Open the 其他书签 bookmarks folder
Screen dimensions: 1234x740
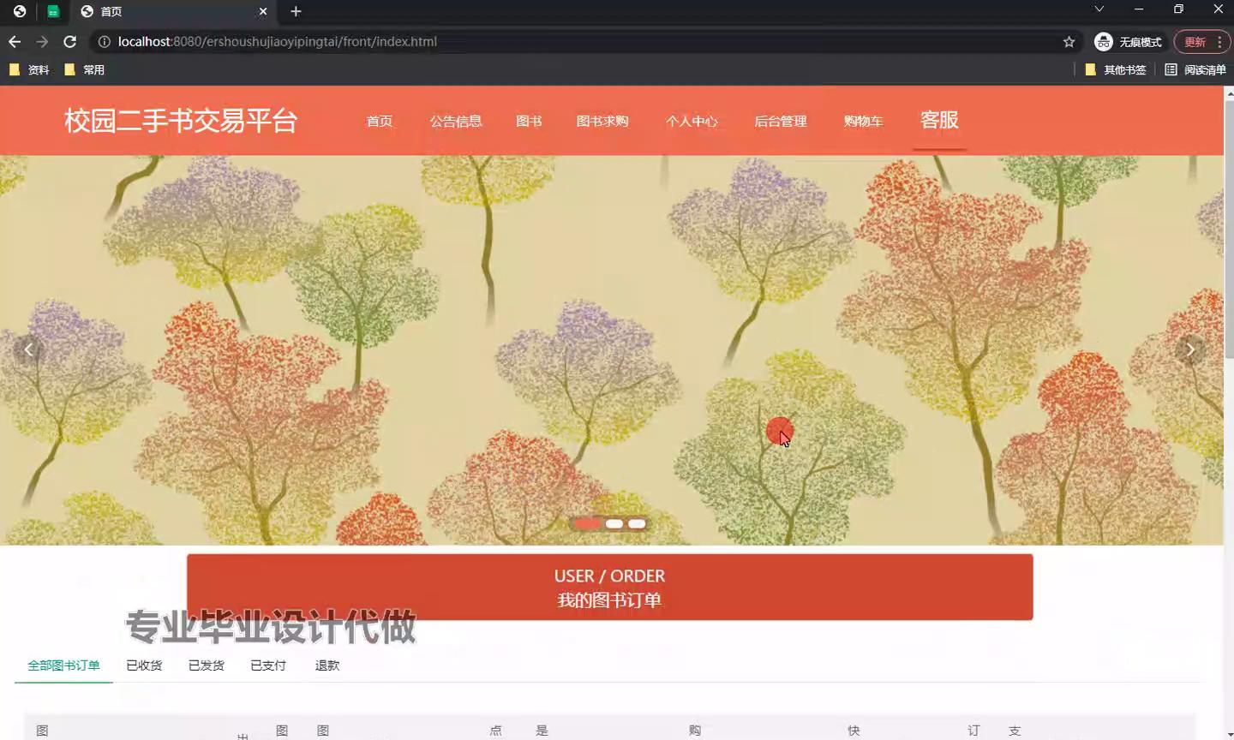(x=1115, y=69)
